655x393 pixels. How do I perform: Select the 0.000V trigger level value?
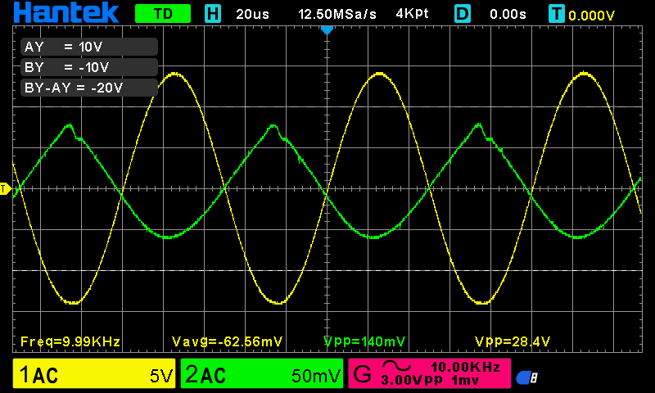coord(591,16)
